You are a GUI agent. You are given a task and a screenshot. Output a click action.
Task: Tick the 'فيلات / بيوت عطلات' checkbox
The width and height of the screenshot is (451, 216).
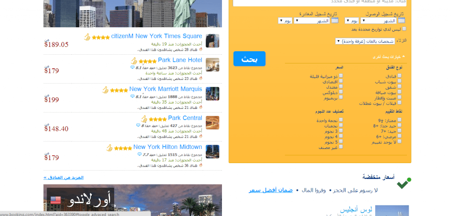[x=399, y=103]
